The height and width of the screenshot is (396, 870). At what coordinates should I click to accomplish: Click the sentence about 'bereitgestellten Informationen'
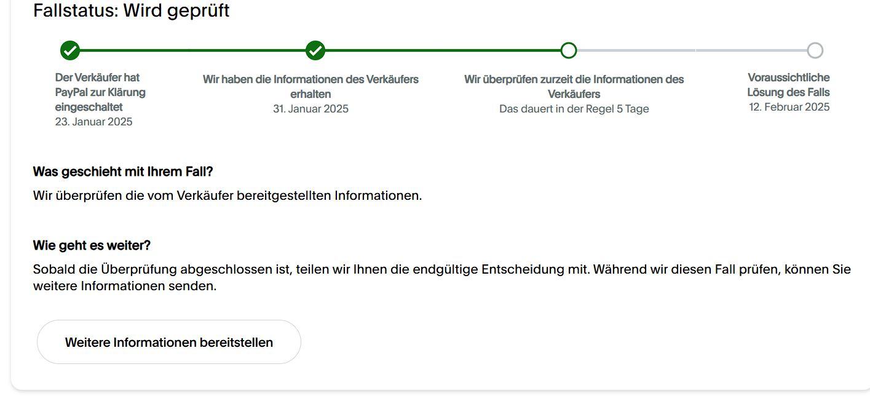[x=227, y=196]
